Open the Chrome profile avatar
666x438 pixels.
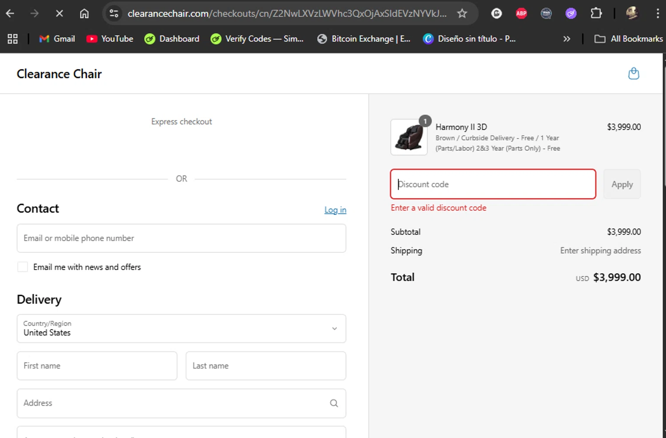click(632, 14)
